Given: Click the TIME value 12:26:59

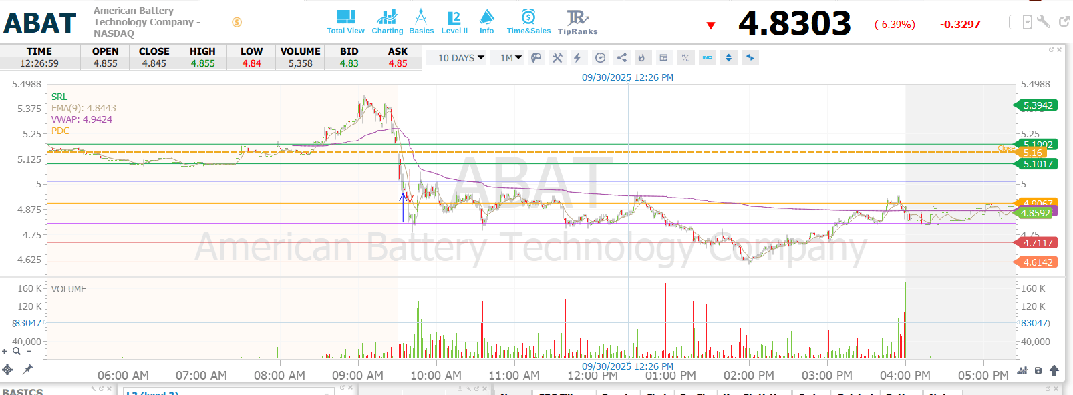Looking at the screenshot, I should [x=39, y=63].
